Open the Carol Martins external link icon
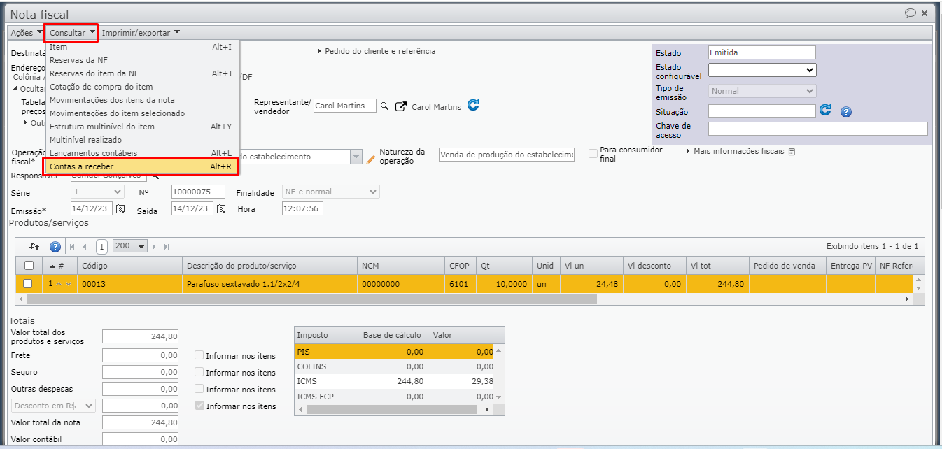The image size is (942, 449). (x=401, y=106)
